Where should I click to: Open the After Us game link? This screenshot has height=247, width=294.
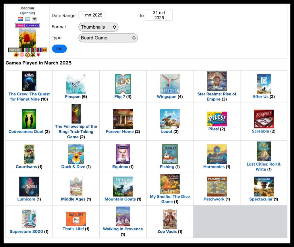click(260, 97)
